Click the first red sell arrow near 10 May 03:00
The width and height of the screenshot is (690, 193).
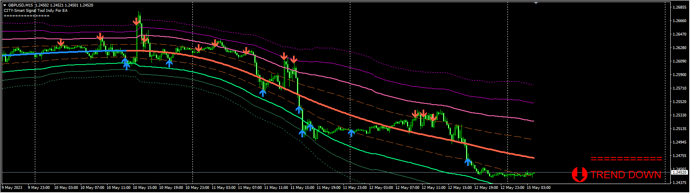click(x=61, y=43)
